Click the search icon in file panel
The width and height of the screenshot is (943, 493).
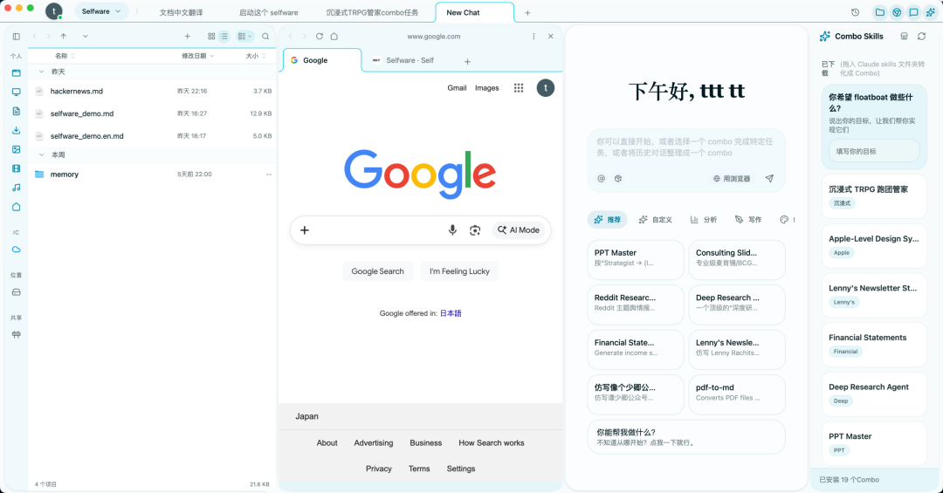click(265, 36)
